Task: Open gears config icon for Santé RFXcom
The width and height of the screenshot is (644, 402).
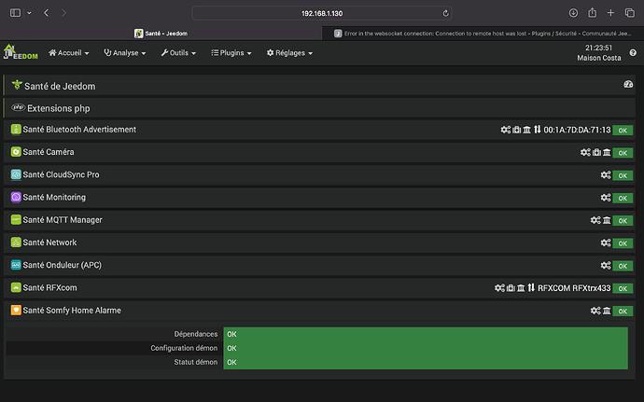Action: point(499,288)
